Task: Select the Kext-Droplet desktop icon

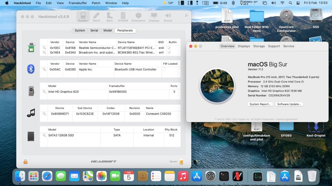Action: click(316, 129)
